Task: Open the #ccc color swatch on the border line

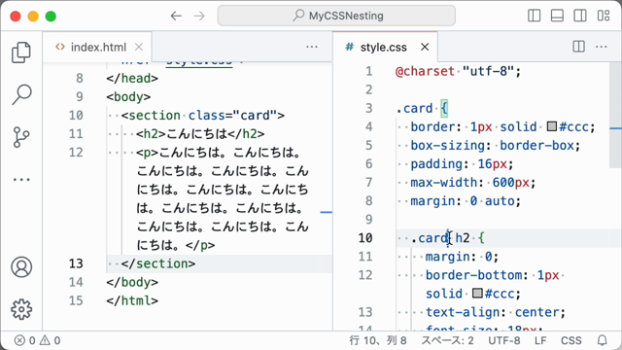Action: [552, 126]
